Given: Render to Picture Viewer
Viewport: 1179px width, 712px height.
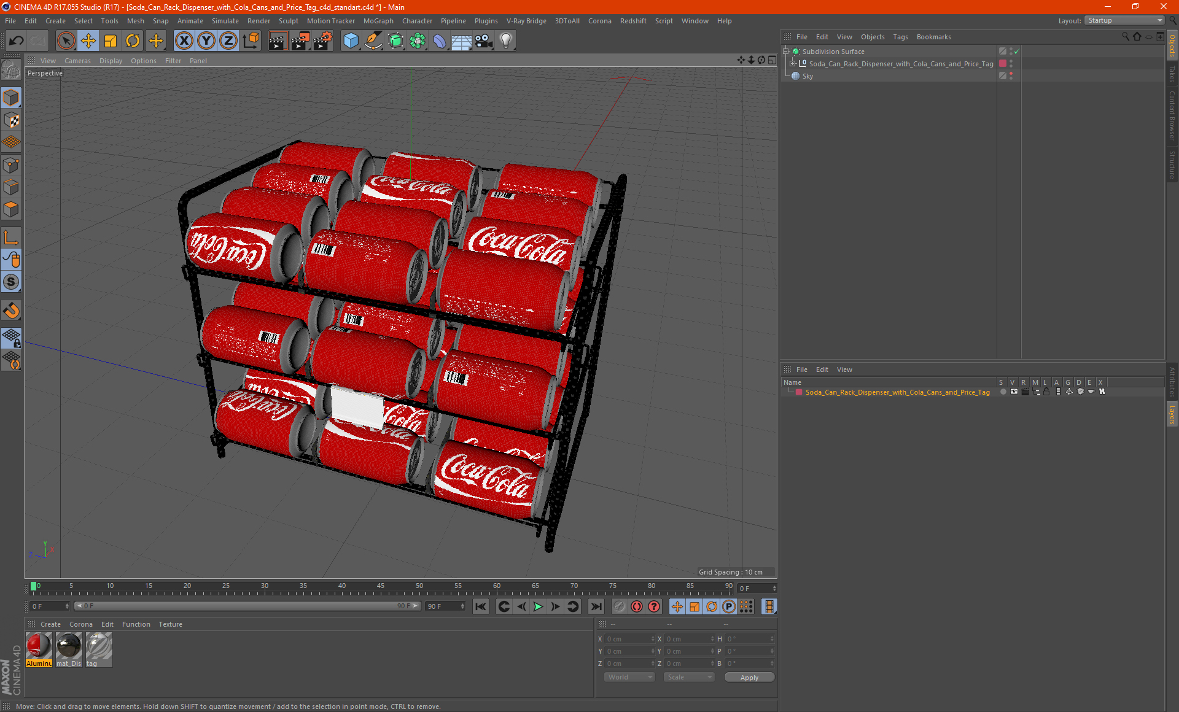Looking at the screenshot, I should coord(300,41).
